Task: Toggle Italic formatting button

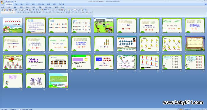Action: coord(20,12)
